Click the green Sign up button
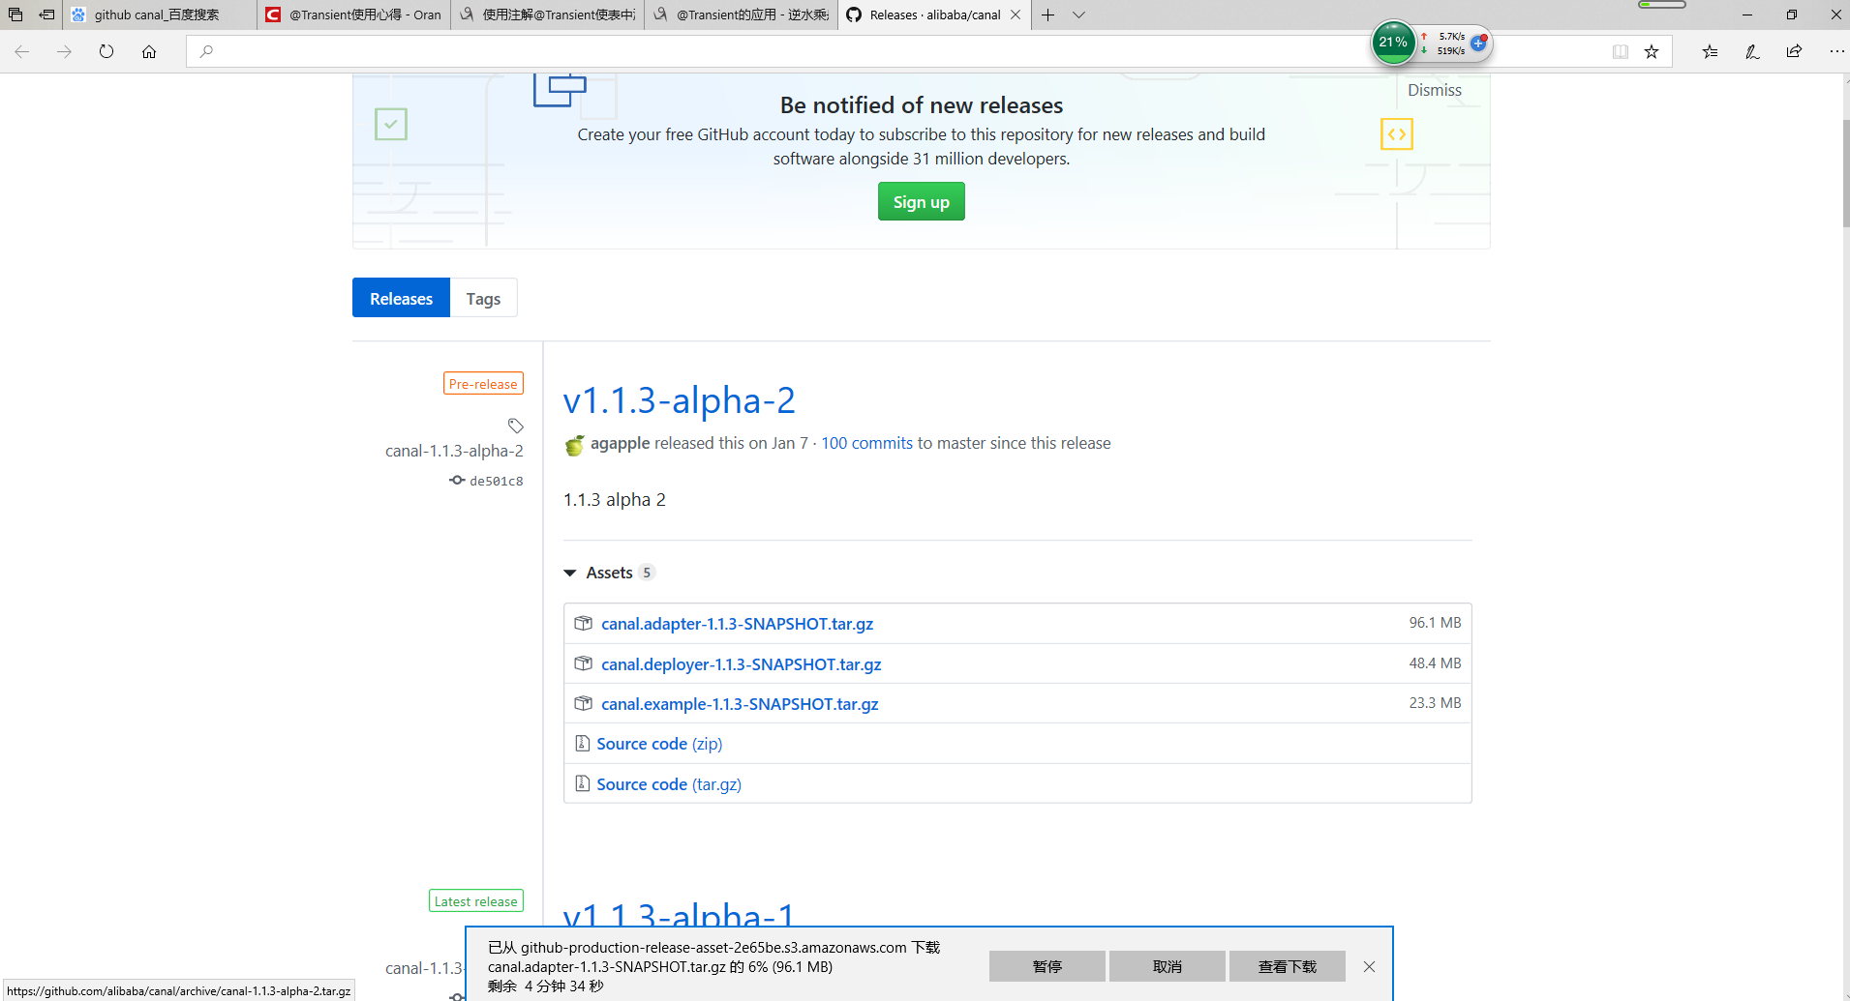The image size is (1850, 1001). [921, 201]
